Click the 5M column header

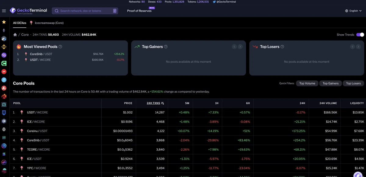(x=187, y=103)
